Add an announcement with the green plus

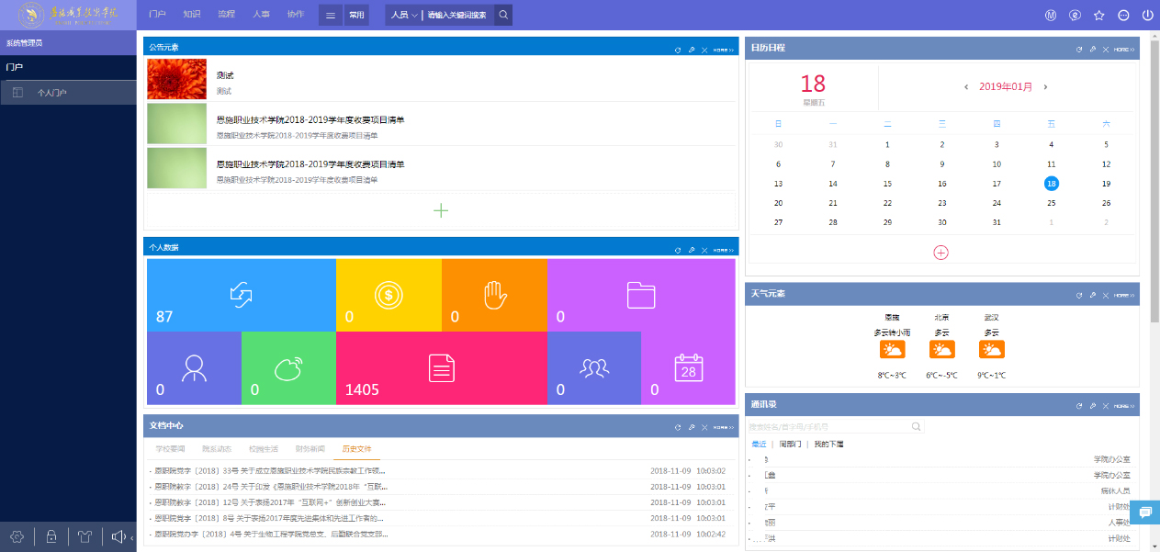click(441, 210)
